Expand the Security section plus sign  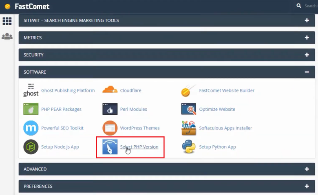307,55
